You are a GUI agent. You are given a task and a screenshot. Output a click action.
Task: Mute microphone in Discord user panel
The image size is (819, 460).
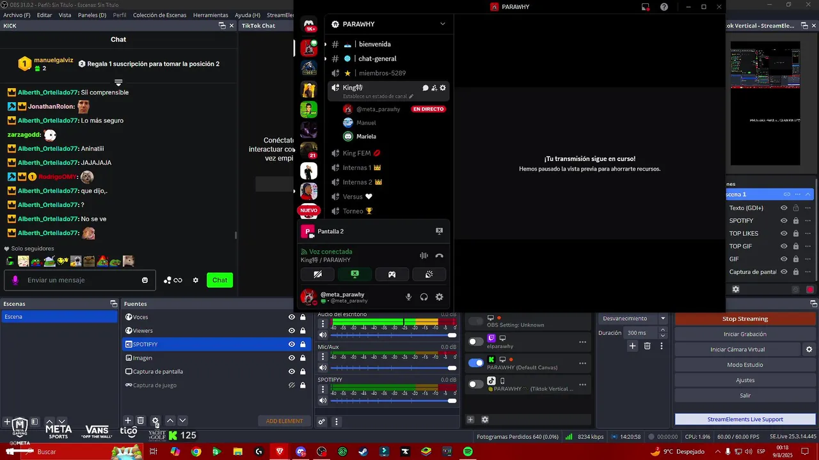pos(408,297)
